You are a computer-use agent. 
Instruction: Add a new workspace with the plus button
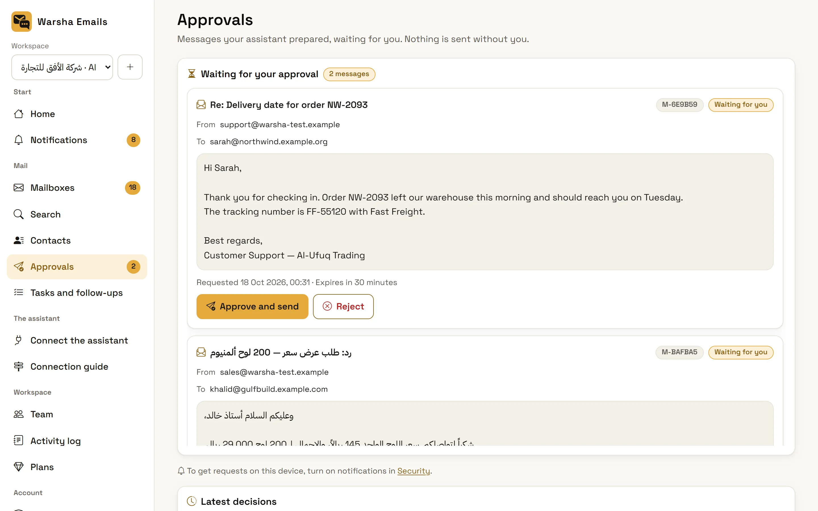click(x=130, y=67)
